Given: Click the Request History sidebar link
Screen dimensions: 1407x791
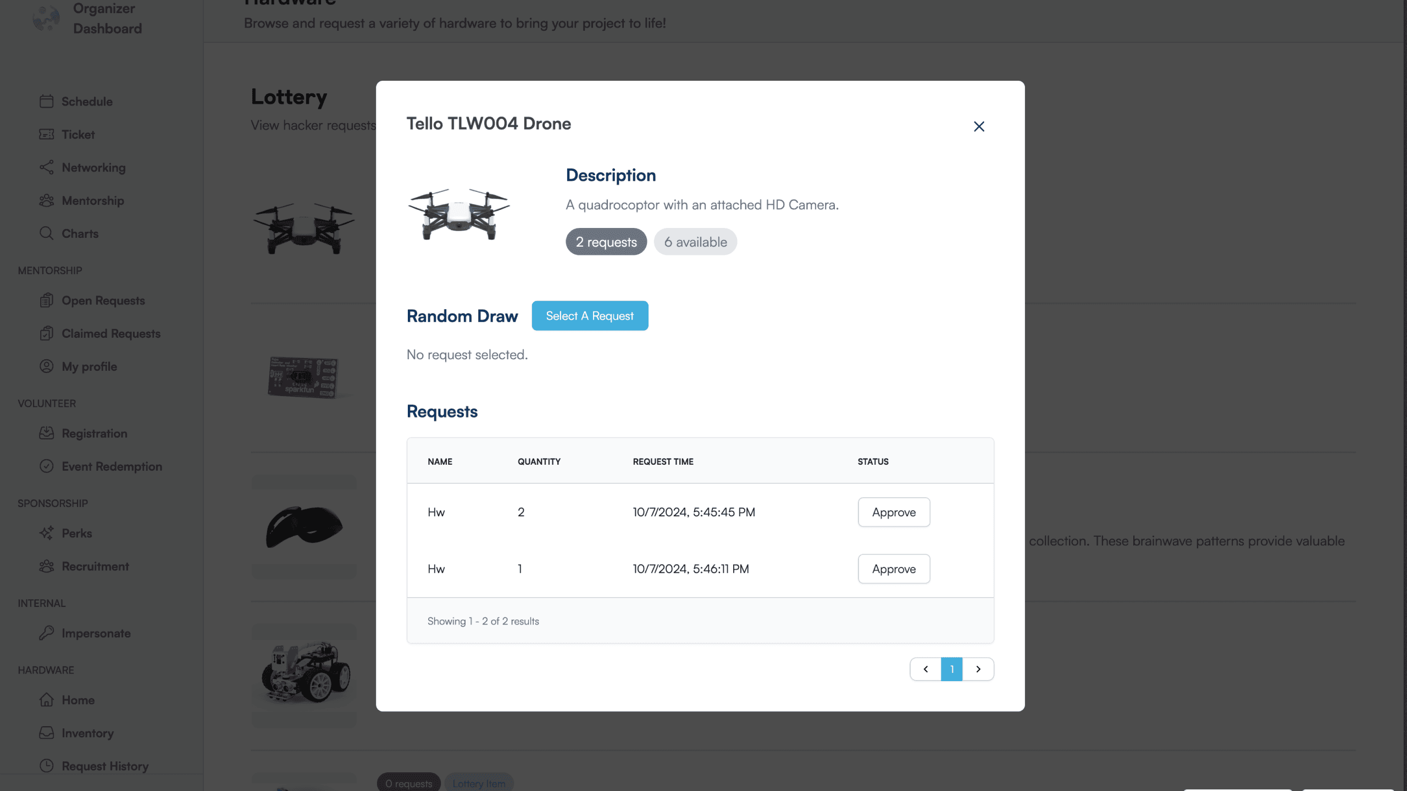Looking at the screenshot, I should click(x=106, y=765).
